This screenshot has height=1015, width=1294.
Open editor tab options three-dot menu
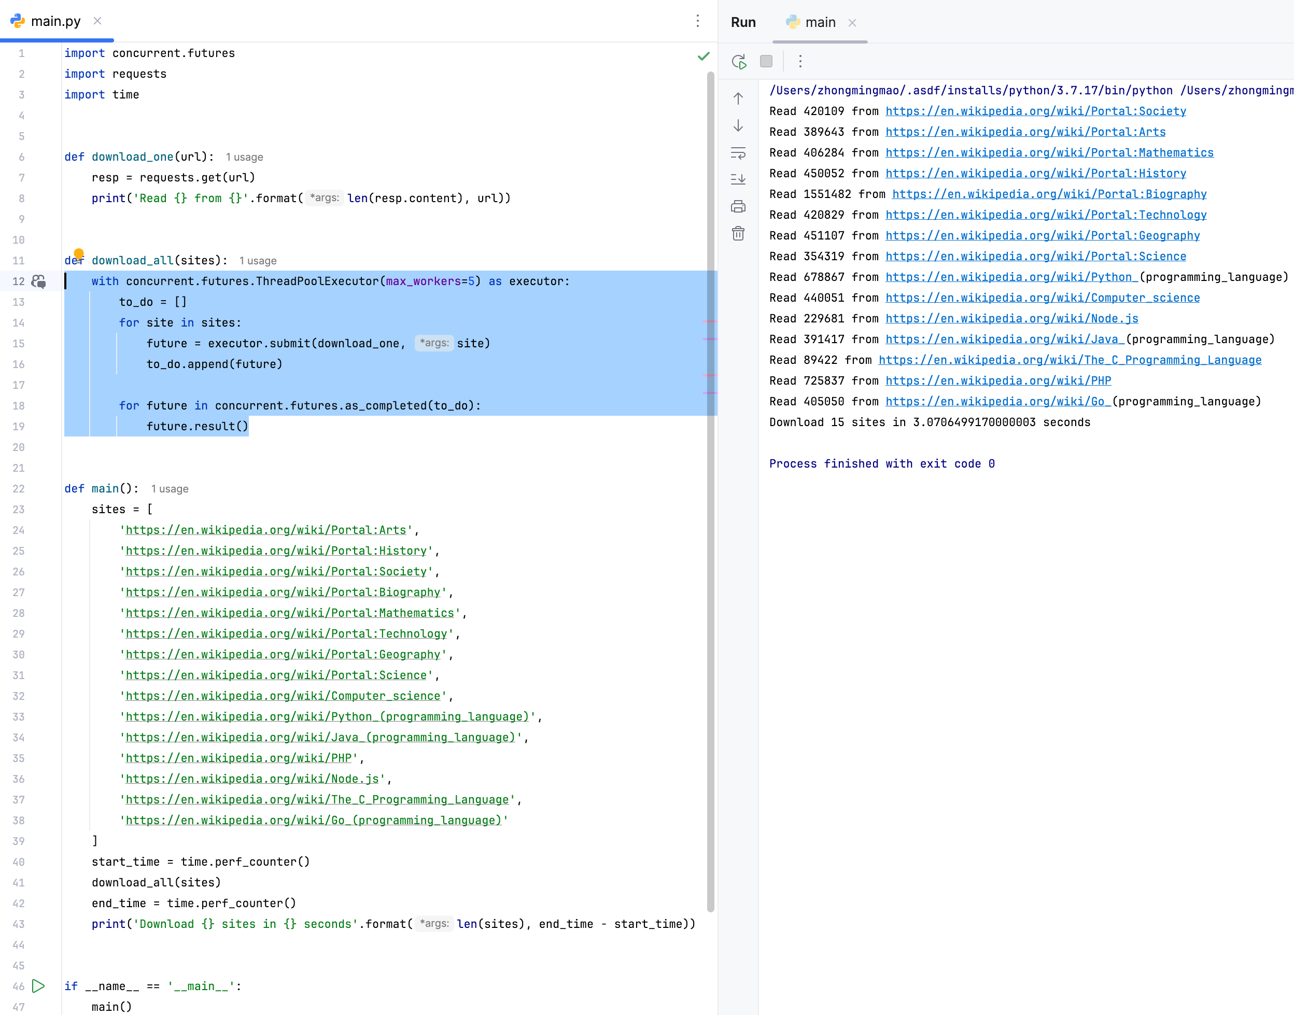click(x=698, y=21)
